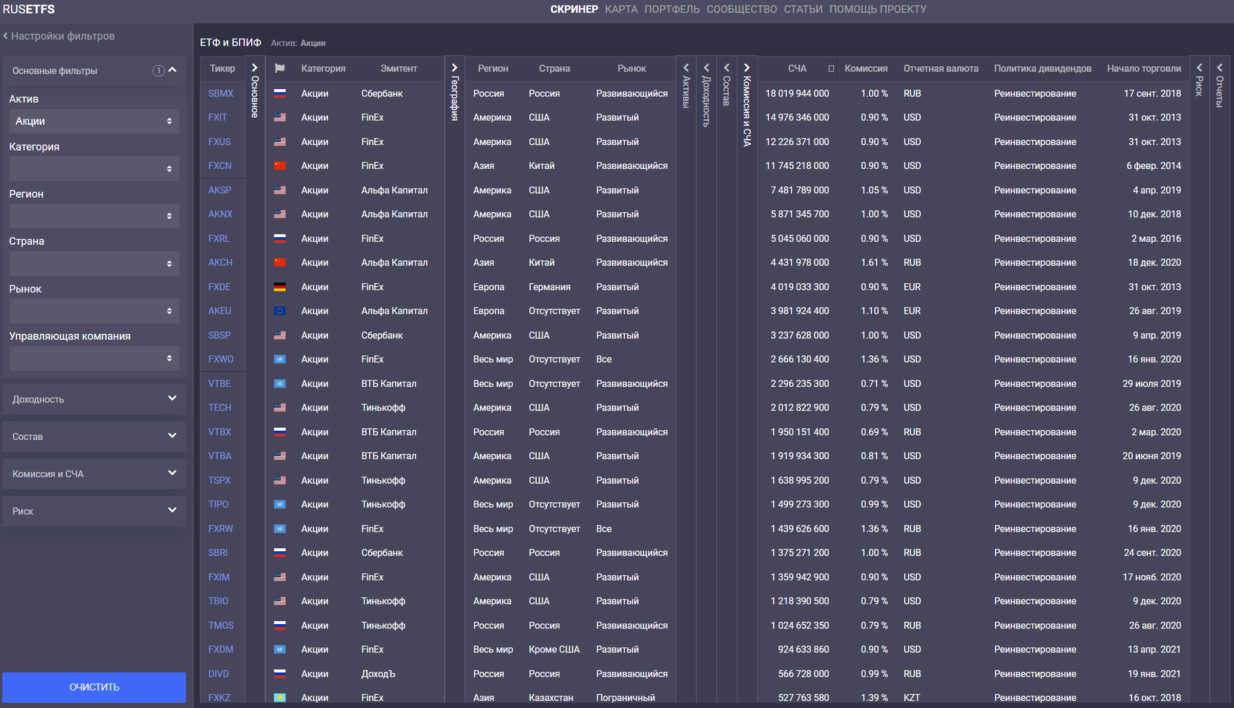Open the VTBE ticker link

(x=219, y=383)
